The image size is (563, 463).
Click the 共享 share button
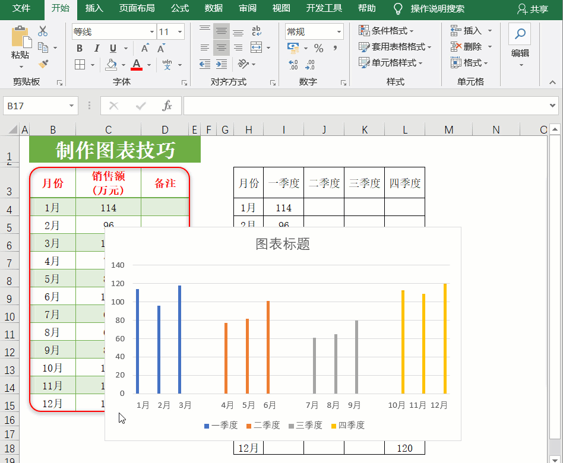[x=533, y=9]
